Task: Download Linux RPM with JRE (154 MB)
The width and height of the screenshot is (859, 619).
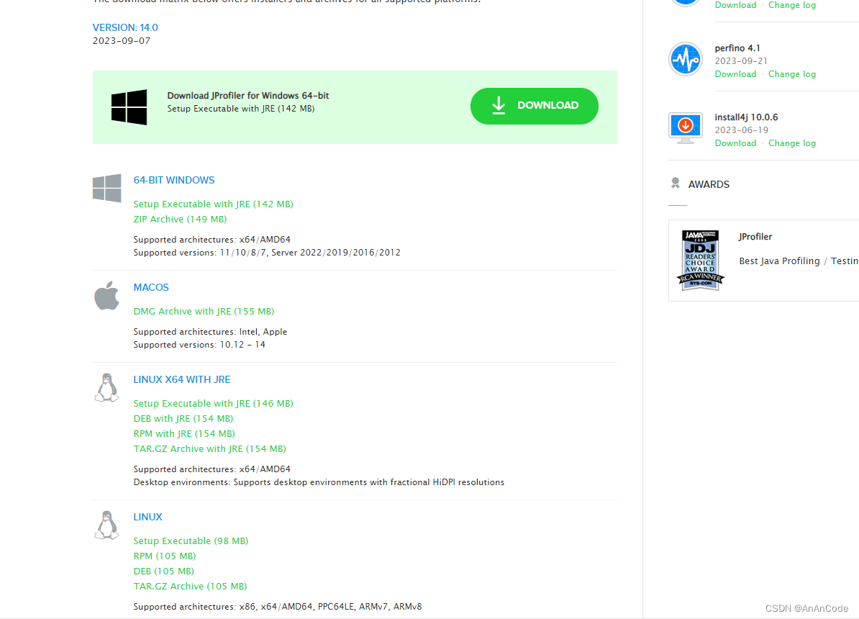Action: pos(184,433)
